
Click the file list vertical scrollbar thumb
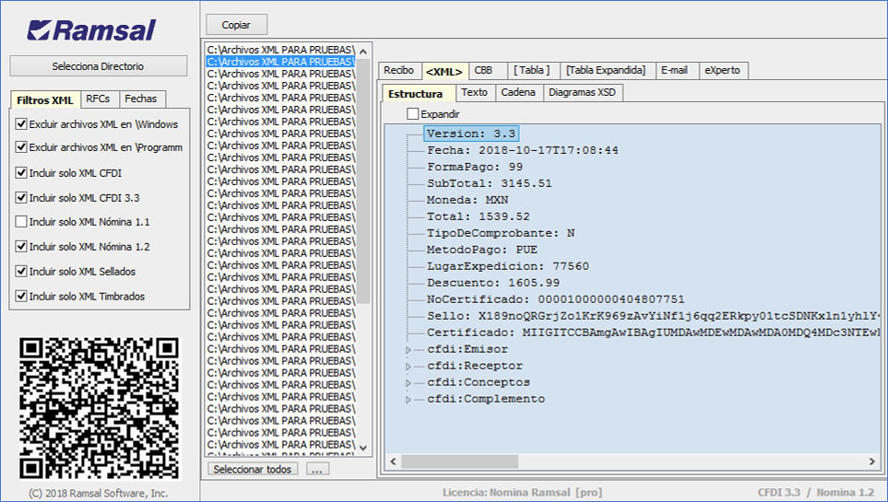coord(363,181)
